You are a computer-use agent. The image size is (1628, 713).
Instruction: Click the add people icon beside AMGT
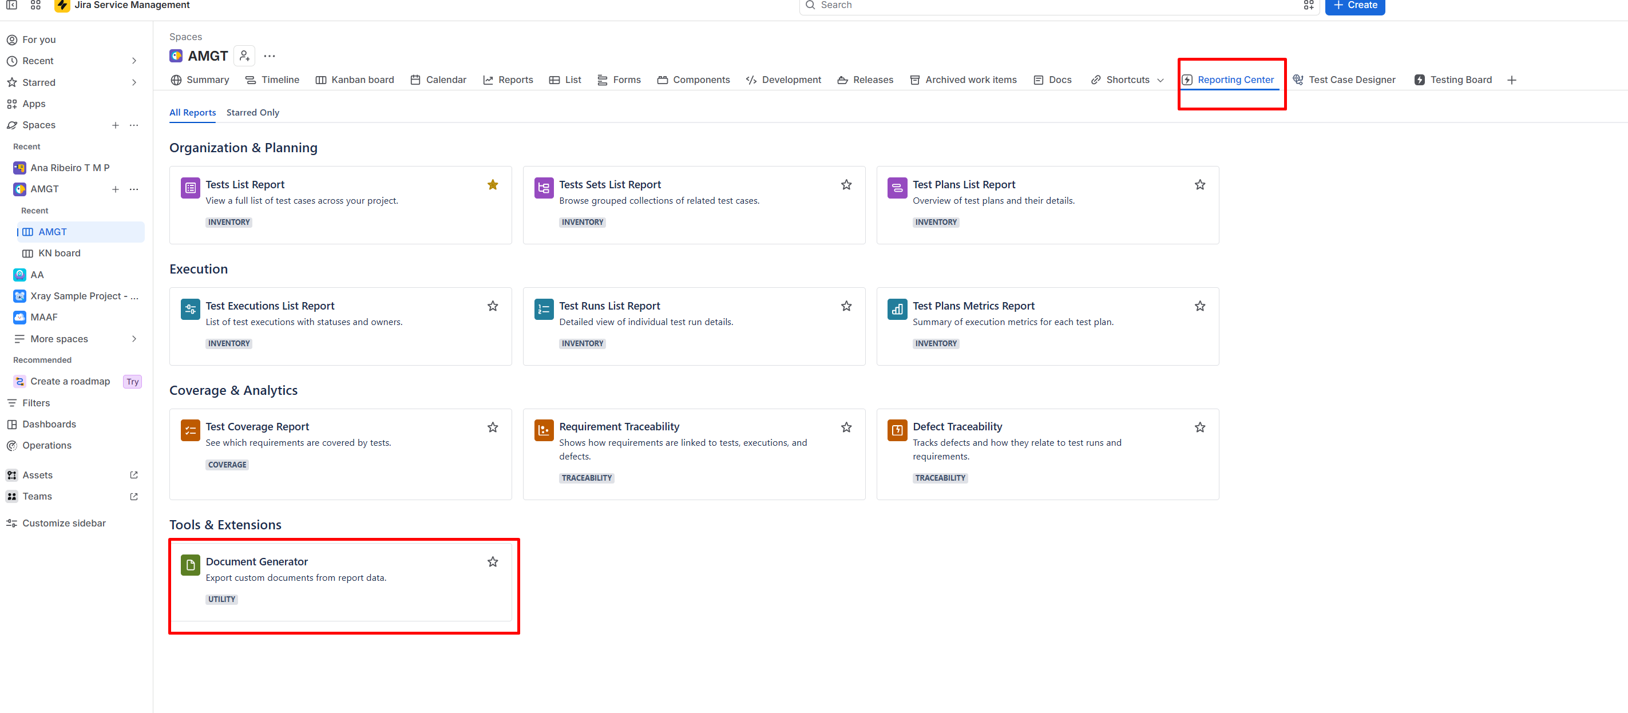pyautogui.click(x=244, y=56)
